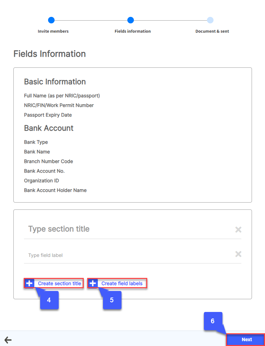
Task: Select the Document & sent step label
Action: 212,31
